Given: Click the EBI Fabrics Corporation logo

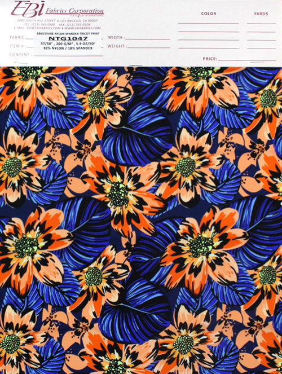Looking at the screenshot, I should (x=57, y=9).
